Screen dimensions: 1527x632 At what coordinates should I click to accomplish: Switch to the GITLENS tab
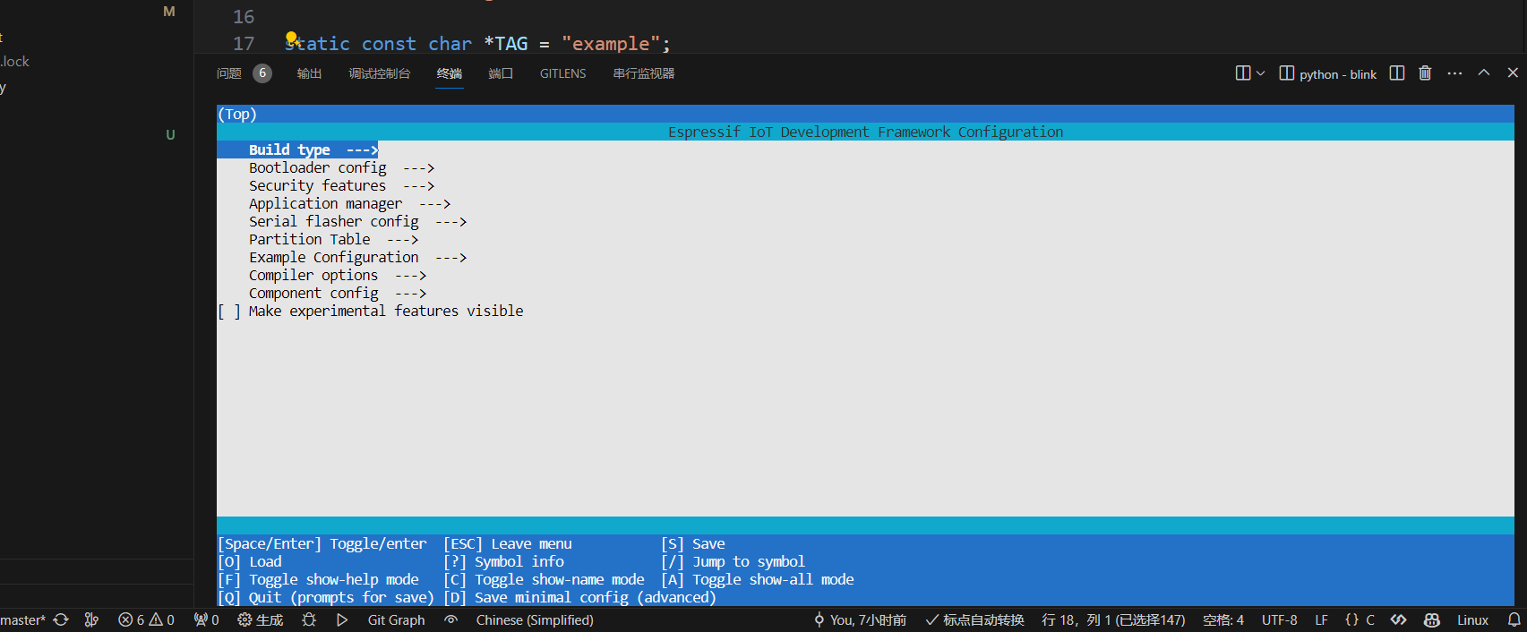562,73
